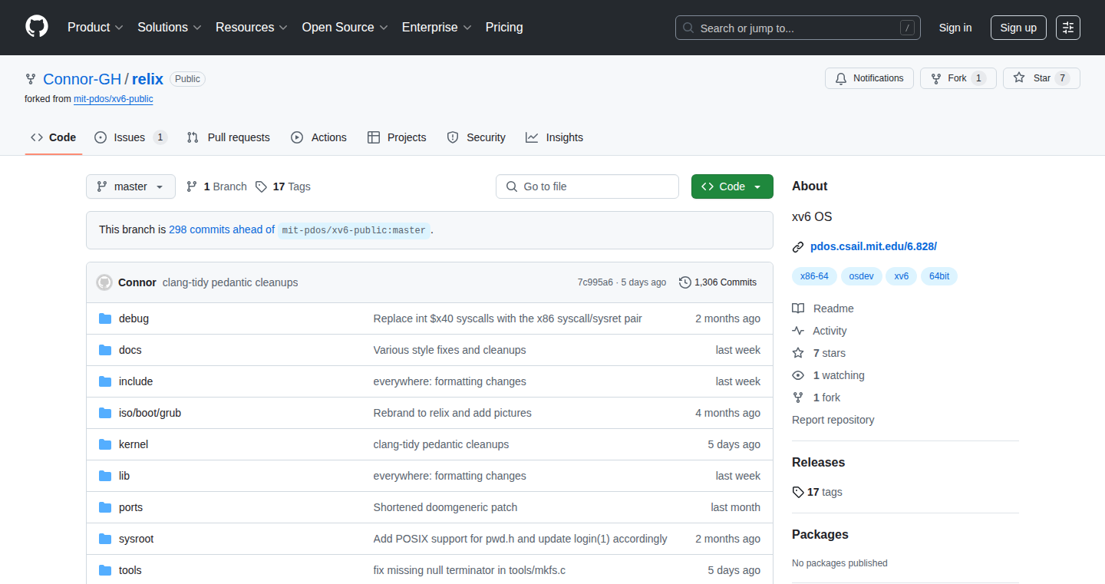The height and width of the screenshot is (584, 1105).
Task: View the 17 Tags link beside Branch
Action: (283, 186)
